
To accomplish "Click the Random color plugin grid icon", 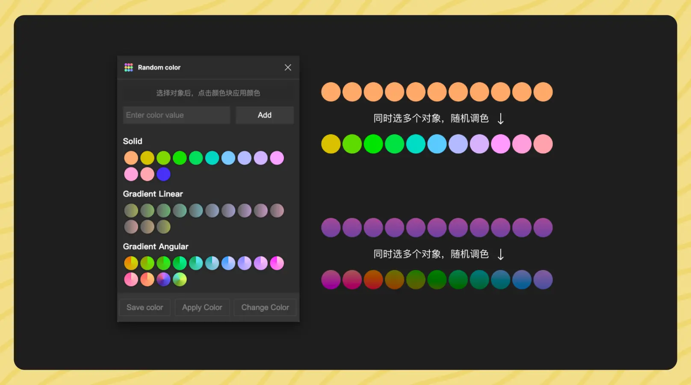I will [x=129, y=68].
